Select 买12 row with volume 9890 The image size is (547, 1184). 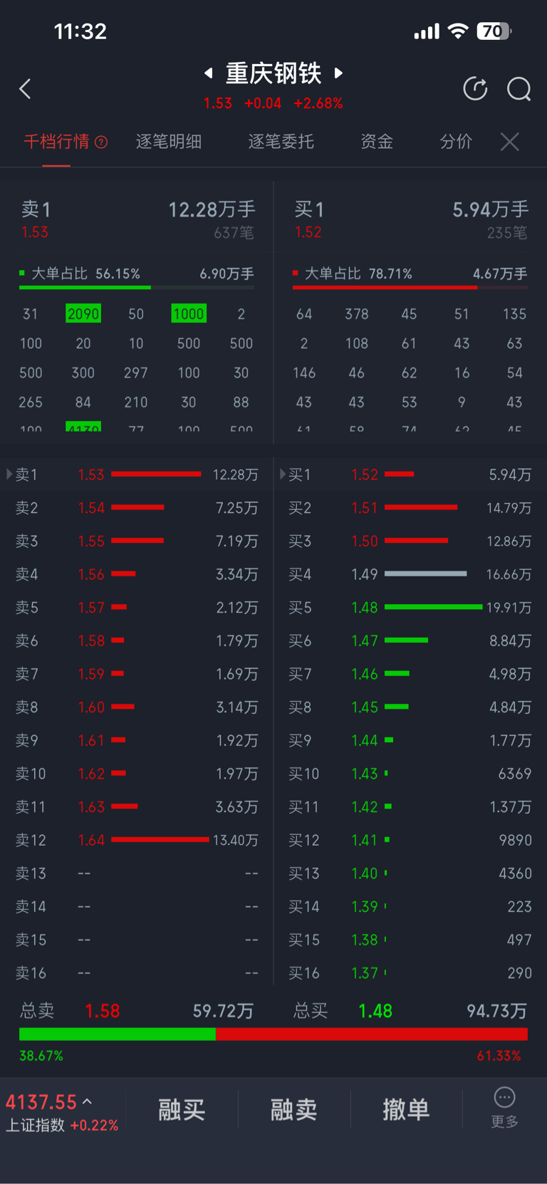click(410, 840)
